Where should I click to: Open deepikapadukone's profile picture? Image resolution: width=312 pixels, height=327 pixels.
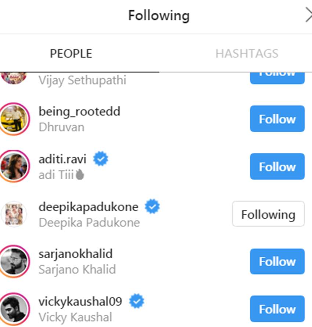coord(14,214)
